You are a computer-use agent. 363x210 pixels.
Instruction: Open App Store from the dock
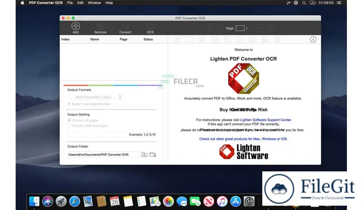click(235, 201)
